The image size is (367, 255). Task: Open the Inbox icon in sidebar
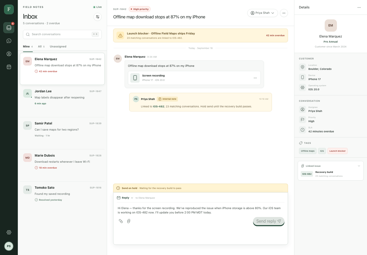(9, 28)
